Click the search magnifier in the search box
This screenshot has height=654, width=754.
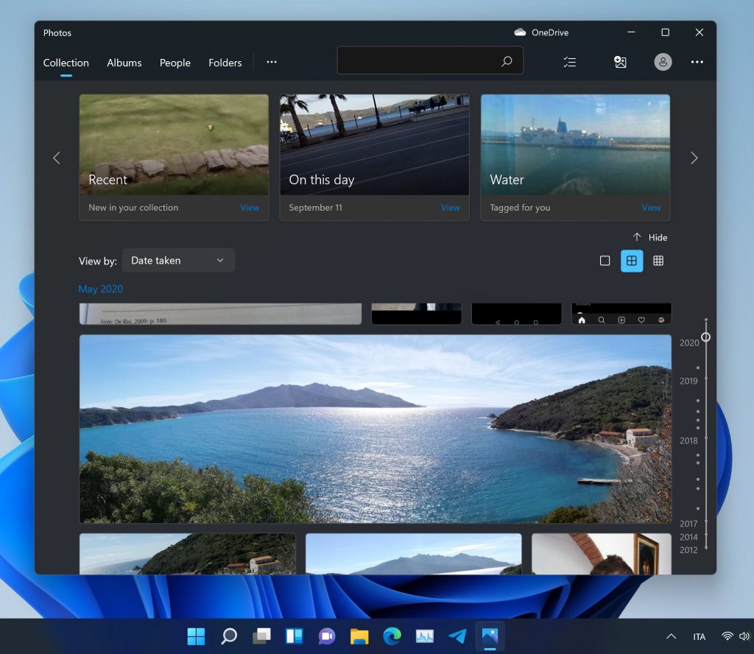point(507,62)
